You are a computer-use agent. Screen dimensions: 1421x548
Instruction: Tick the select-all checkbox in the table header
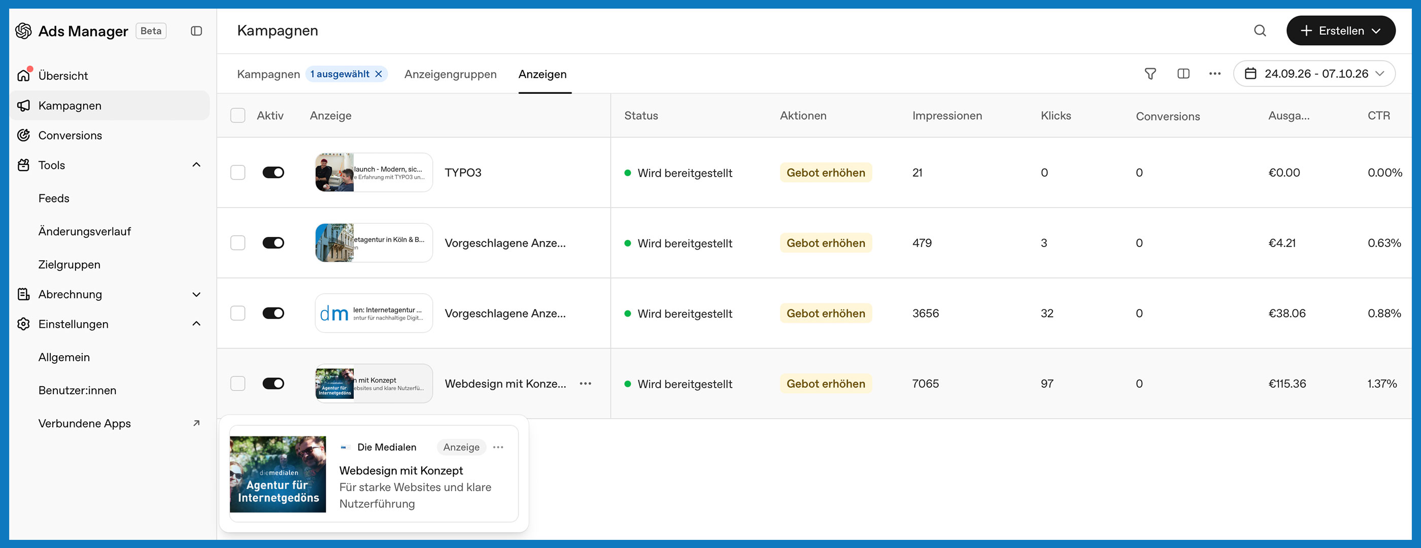click(x=238, y=115)
